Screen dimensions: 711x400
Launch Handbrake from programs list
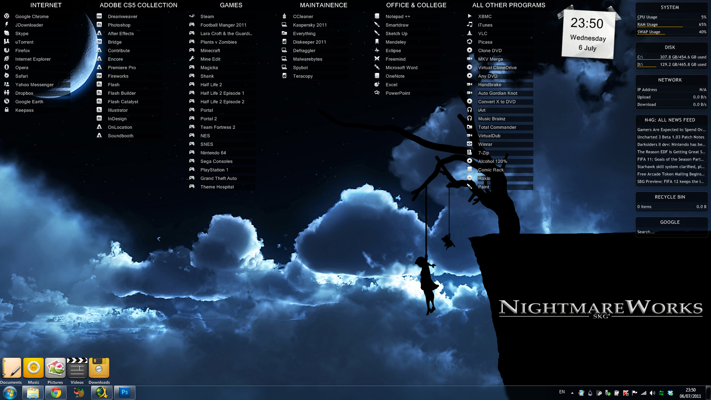pyautogui.click(x=490, y=84)
